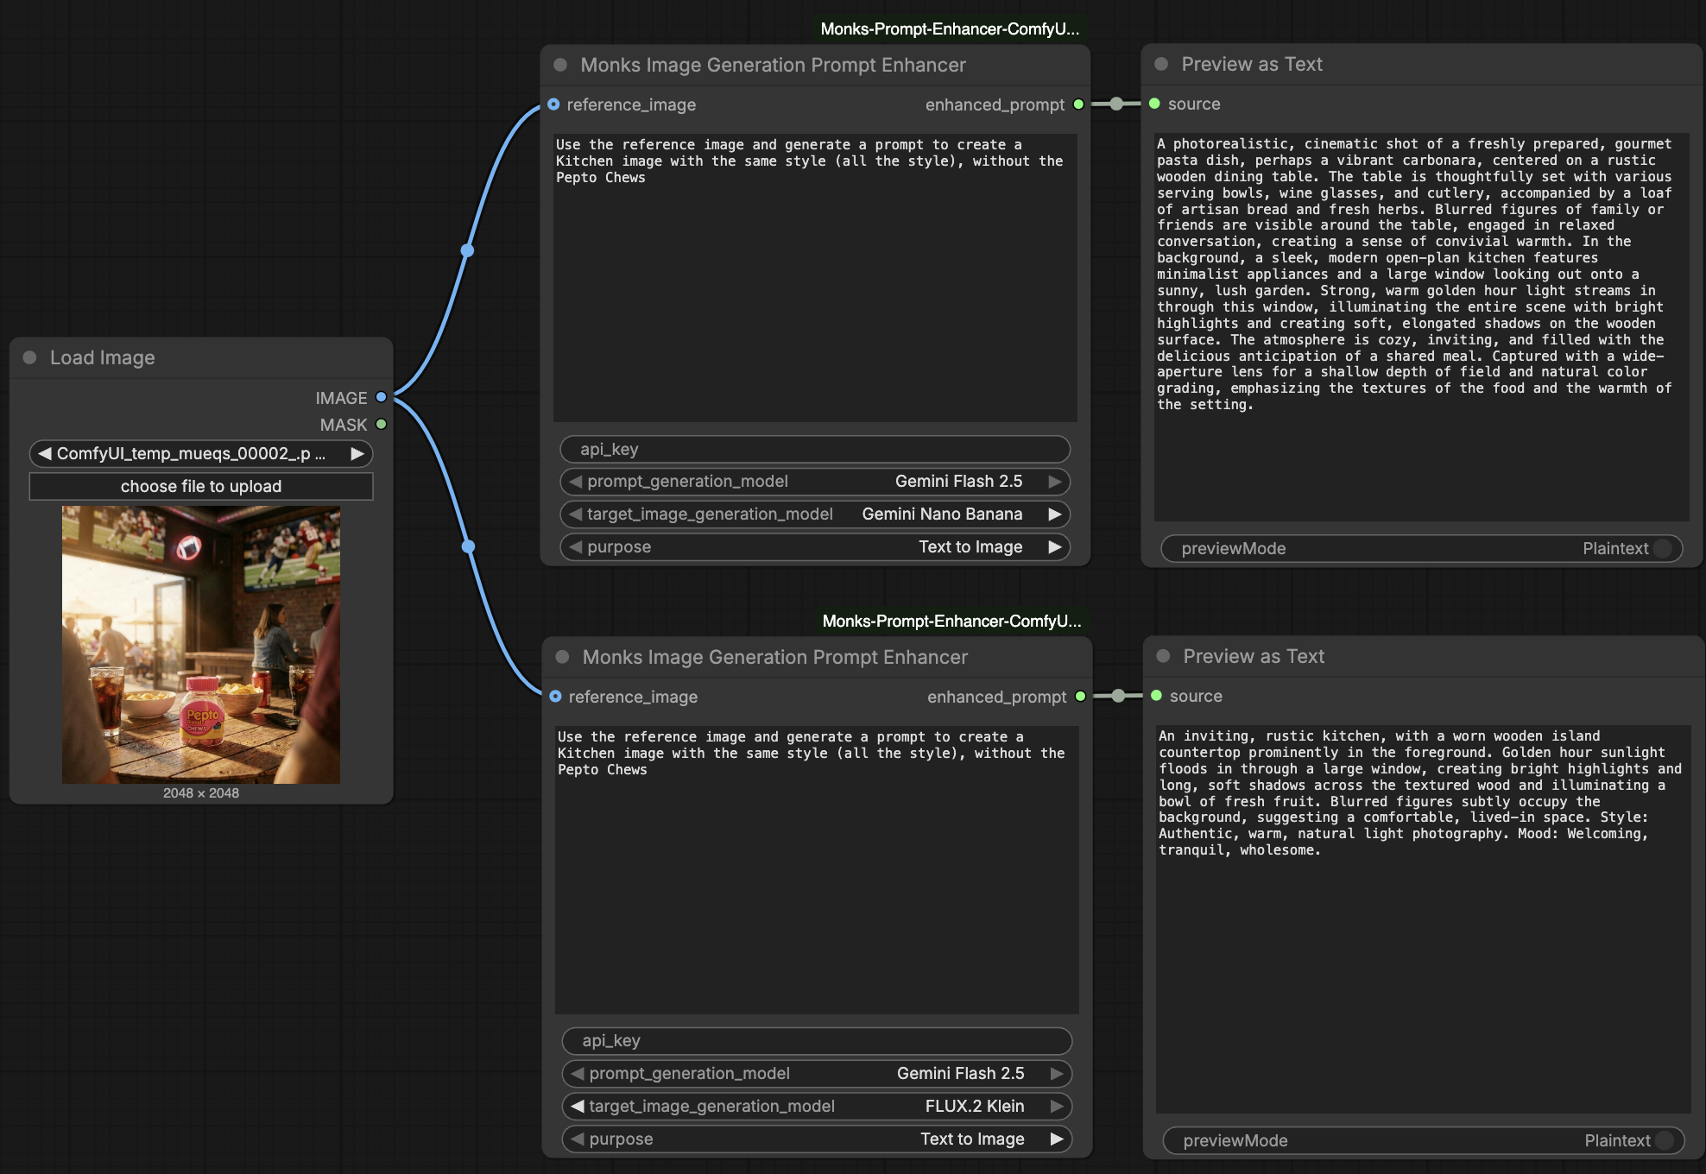Previous prompt_generation_model in top enhancer
This screenshot has width=1706, height=1174.
pos(576,482)
